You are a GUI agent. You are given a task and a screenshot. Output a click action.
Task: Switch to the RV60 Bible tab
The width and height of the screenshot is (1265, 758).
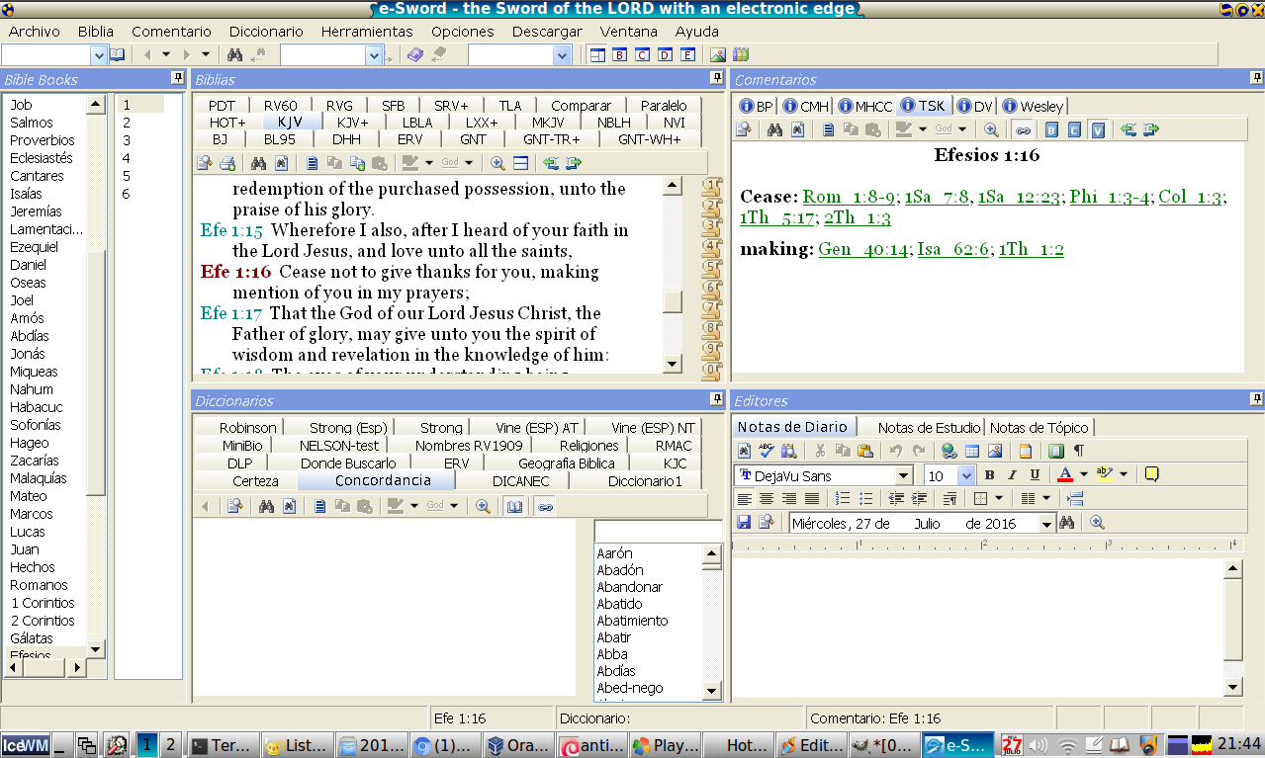[280, 106]
